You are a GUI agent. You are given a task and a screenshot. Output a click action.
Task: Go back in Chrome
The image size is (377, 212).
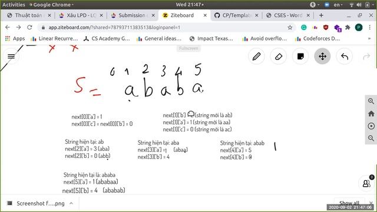tap(8, 28)
